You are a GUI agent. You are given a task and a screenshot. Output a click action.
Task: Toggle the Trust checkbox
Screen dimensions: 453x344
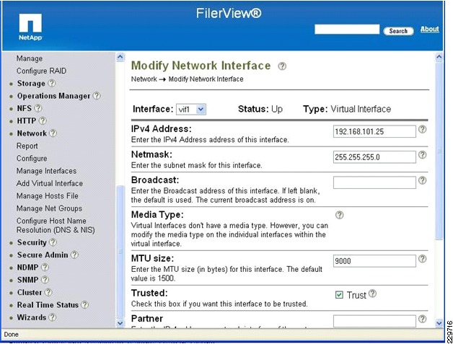tap(339, 295)
